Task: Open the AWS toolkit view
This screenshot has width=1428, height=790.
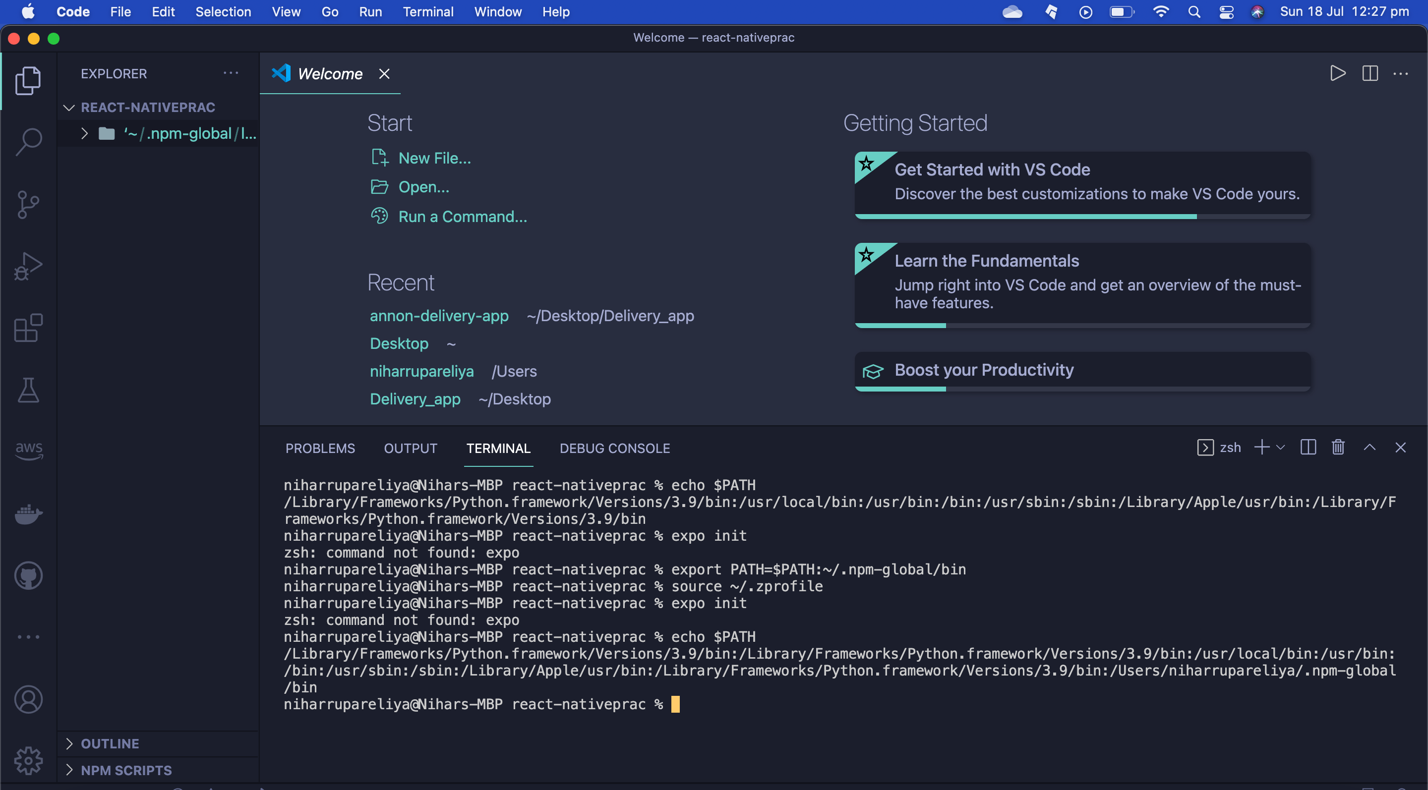Action: [28, 451]
